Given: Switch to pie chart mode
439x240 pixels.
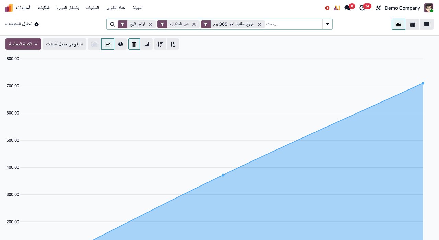Looking at the screenshot, I should (x=121, y=44).
